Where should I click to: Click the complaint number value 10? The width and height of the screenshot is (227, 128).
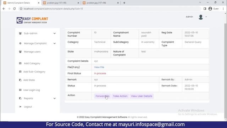click(95, 32)
